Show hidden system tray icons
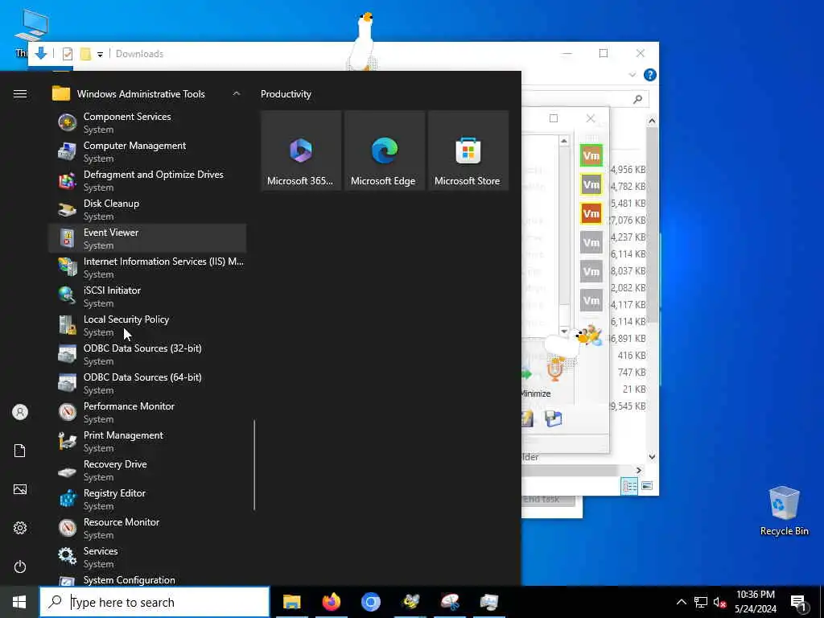This screenshot has width=824, height=618. pos(681,602)
